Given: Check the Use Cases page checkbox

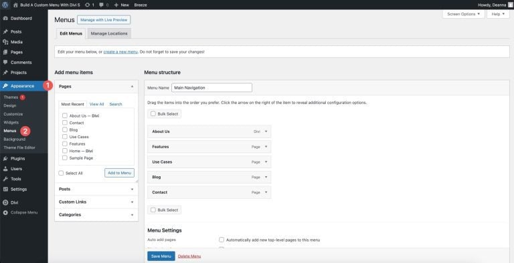Looking at the screenshot, I should point(64,137).
